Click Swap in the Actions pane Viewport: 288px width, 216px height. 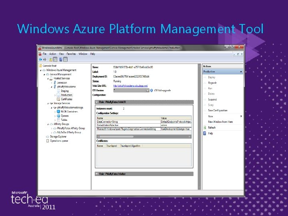[211, 105]
